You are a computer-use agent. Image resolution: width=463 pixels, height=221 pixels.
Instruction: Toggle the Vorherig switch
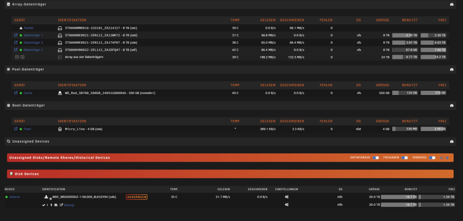coord(432,158)
